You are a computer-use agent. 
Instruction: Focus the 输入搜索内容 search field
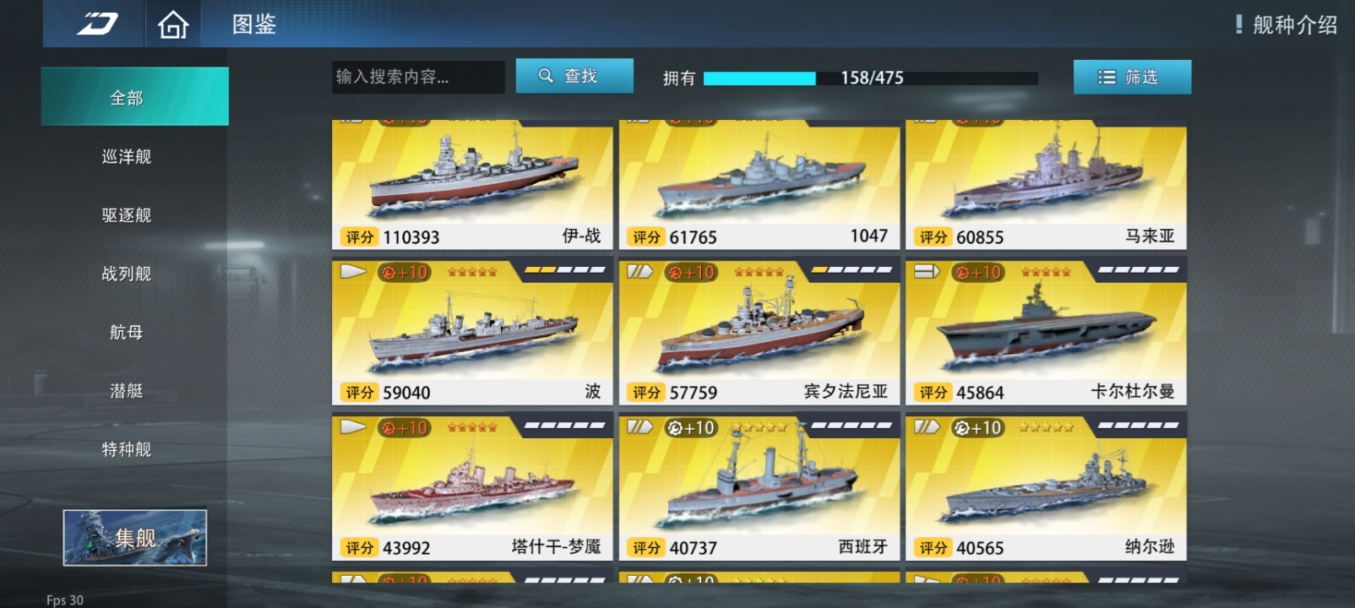[418, 77]
